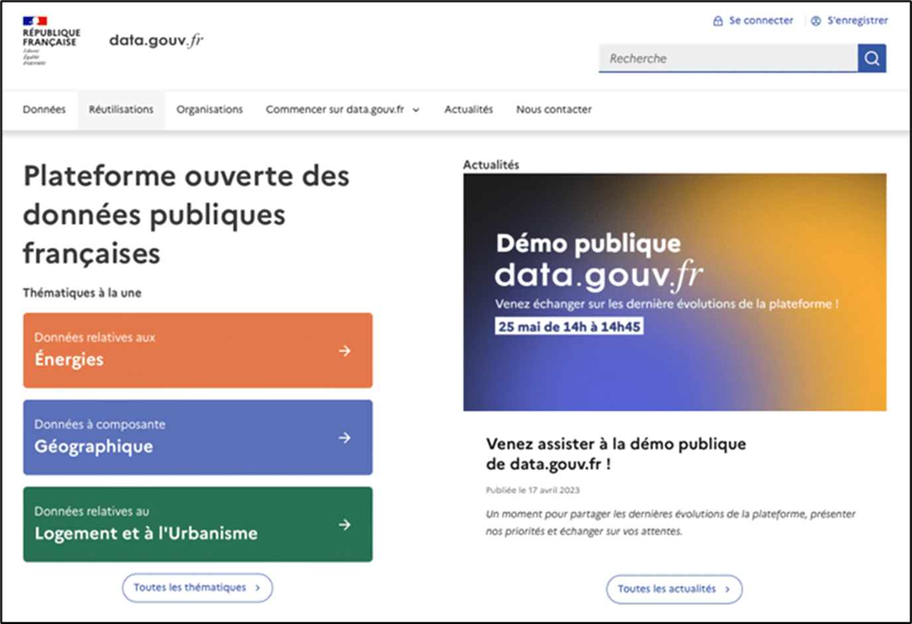Go to the Organisations section
This screenshot has width=912, height=624.
point(209,109)
